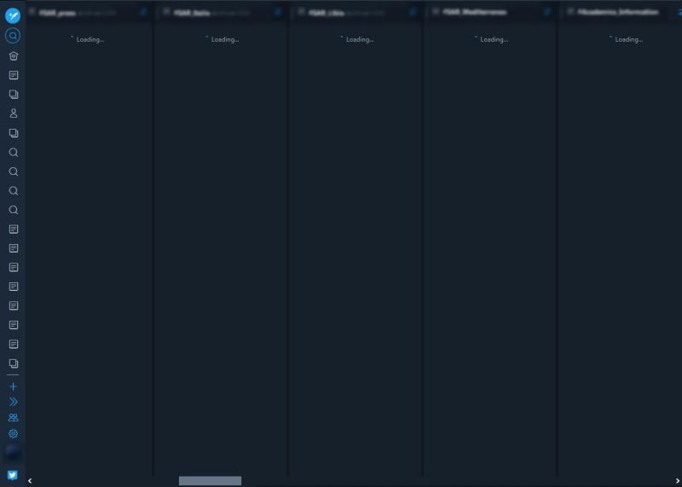Click the press column title
Viewport: 682px width, 487px height.
(x=57, y=13)
